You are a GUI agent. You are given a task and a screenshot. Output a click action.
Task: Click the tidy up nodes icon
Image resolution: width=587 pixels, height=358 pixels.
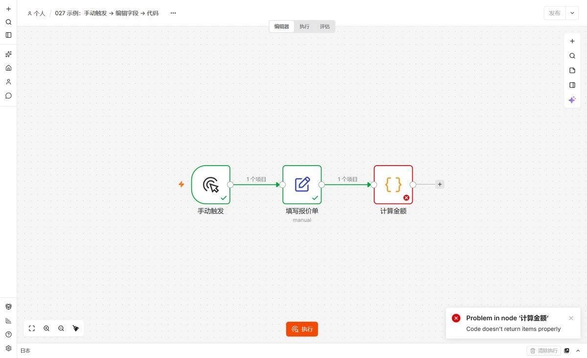point(76,329)
